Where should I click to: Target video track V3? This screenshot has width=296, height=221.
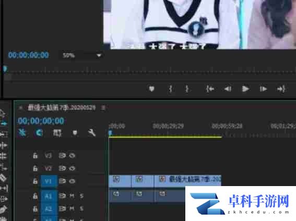tap(48, 156)
